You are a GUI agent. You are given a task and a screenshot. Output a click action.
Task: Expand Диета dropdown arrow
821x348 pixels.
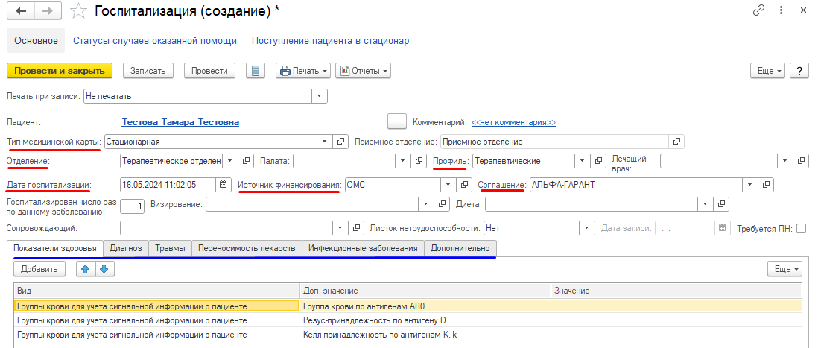pyautogui.click(x=706, y=204)
